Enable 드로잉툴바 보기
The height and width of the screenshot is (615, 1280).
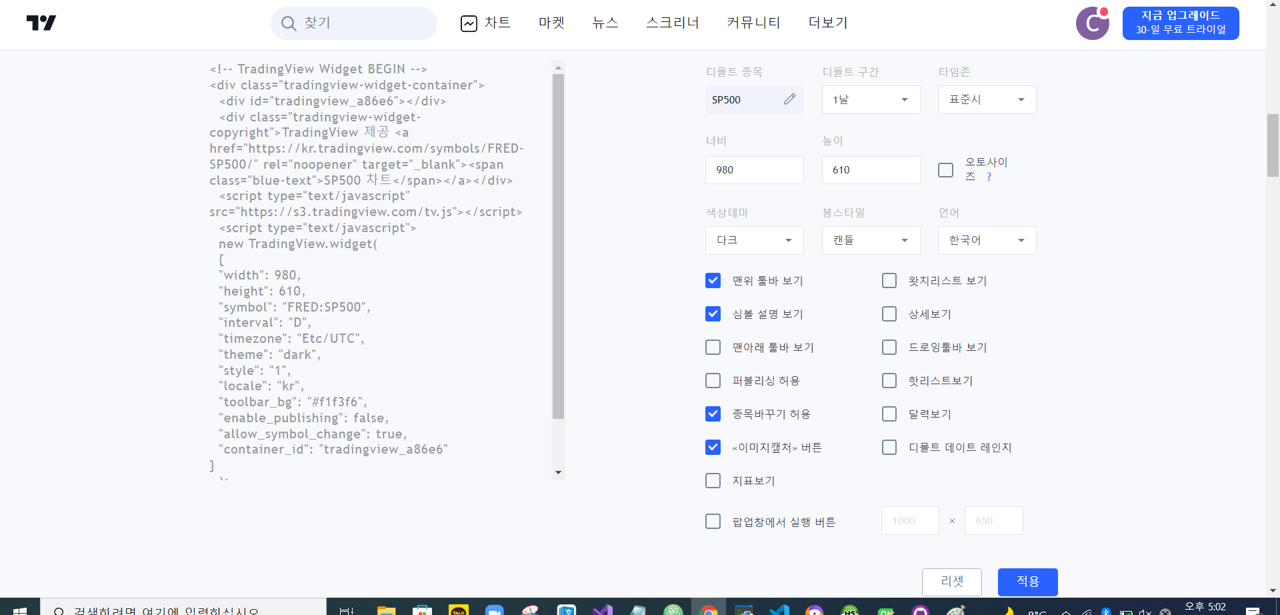point(889,347)
